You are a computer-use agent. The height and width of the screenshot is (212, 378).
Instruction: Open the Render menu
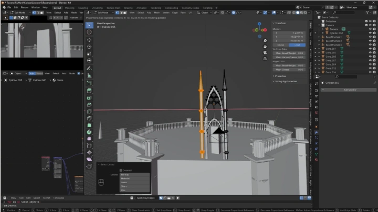(25, 7)
